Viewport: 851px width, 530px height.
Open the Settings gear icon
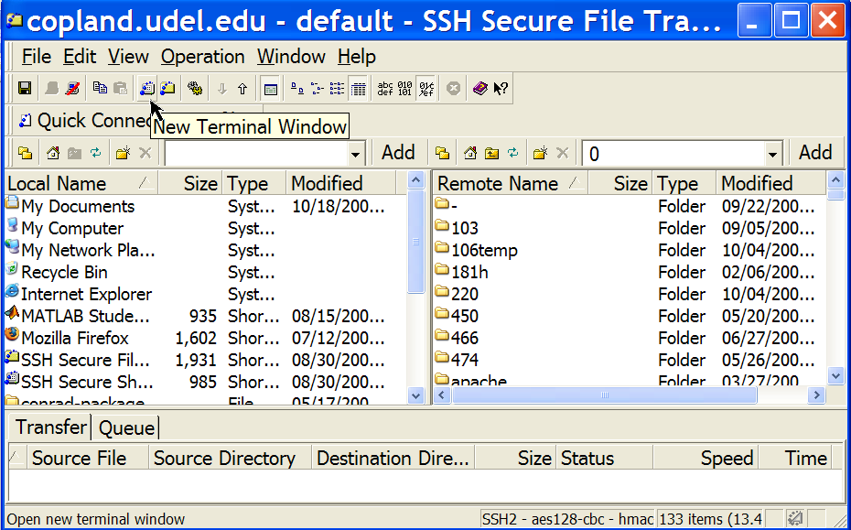coord(195,89)
